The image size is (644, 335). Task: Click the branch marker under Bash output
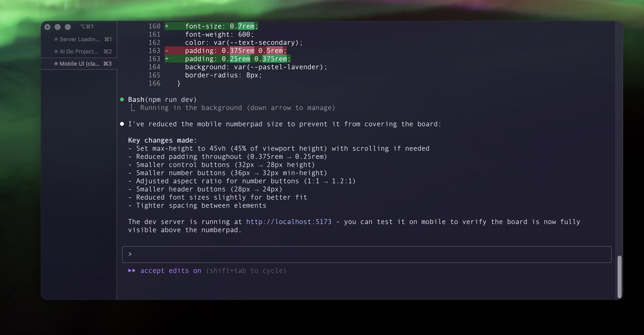click(133, 108)
